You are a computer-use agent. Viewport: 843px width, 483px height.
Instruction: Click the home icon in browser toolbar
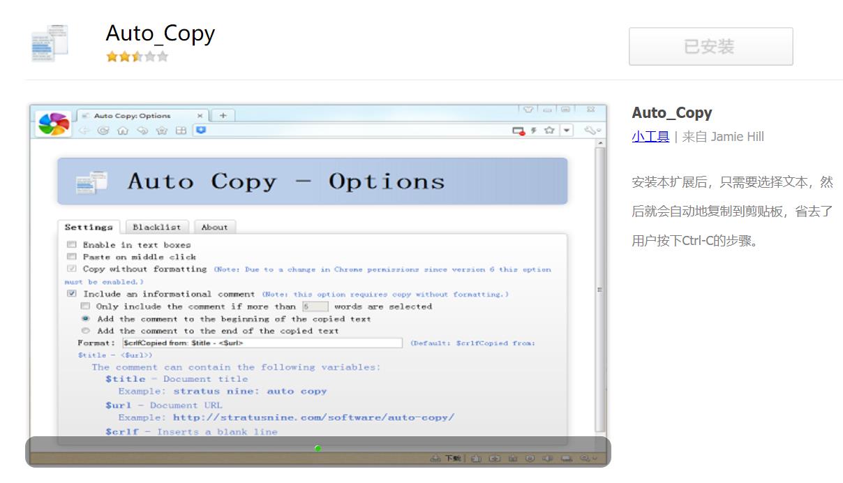pyautogui.click(x=123, y=131)
